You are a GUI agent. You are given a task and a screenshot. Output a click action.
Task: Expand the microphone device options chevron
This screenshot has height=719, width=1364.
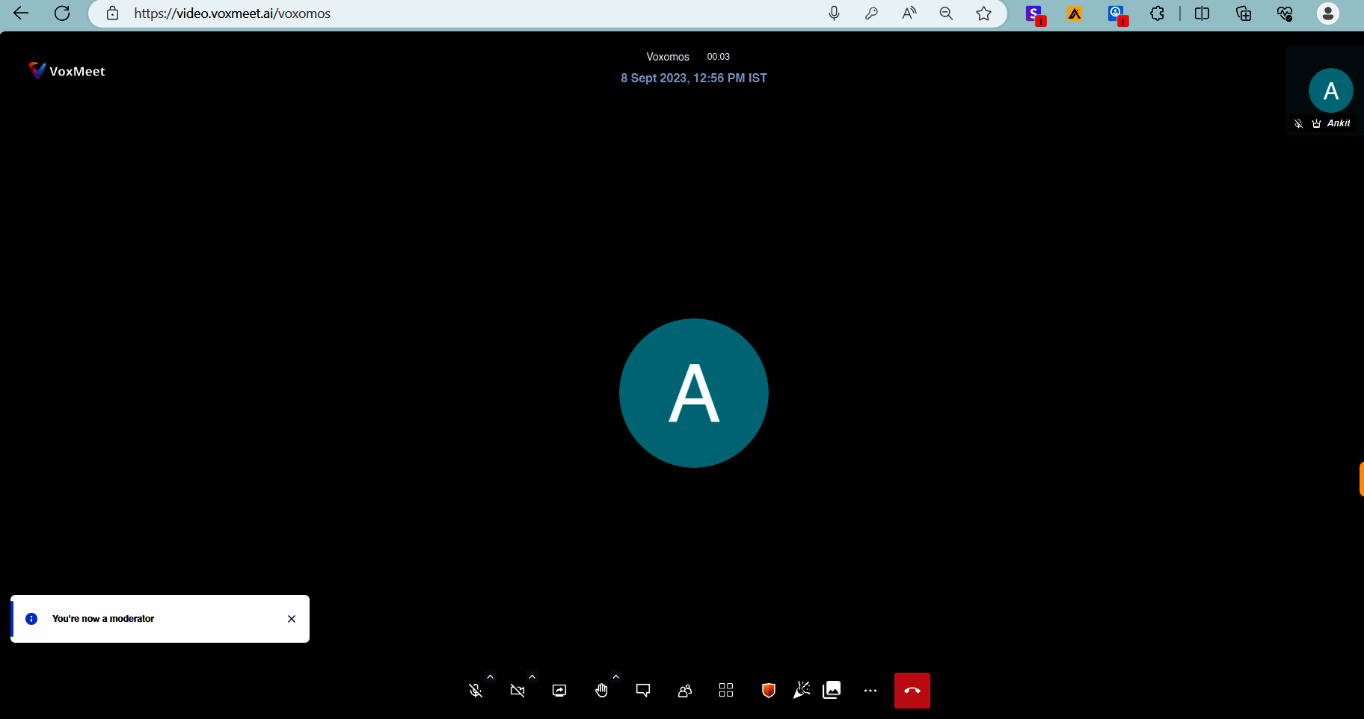[490, 676]
